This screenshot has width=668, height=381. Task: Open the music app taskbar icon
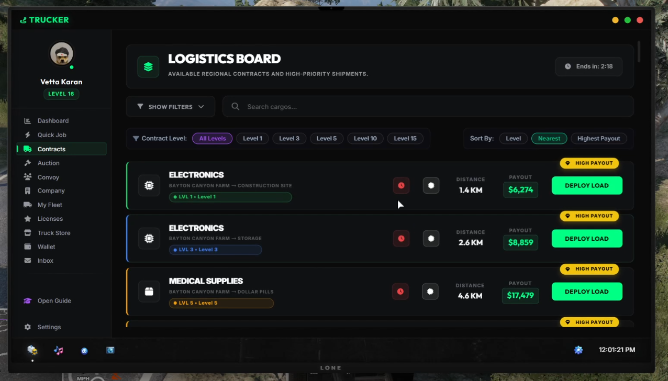click(x=59, y=350)
